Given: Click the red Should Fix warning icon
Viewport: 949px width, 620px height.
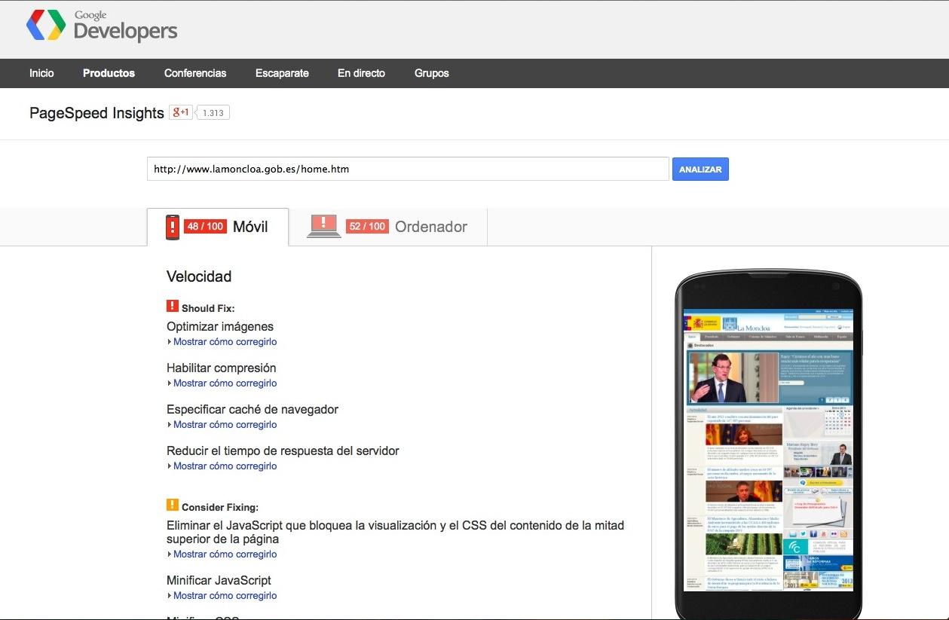Looking at the screenshot, I should 173,307.
